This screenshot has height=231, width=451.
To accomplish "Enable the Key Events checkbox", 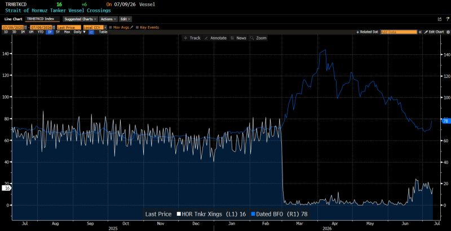I will pyautogui.click(x=137, y=27).
